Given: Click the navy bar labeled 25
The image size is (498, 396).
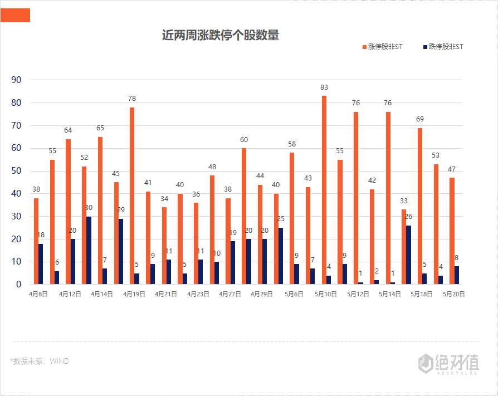Looking at the screenshot, I should click(281, 256).
